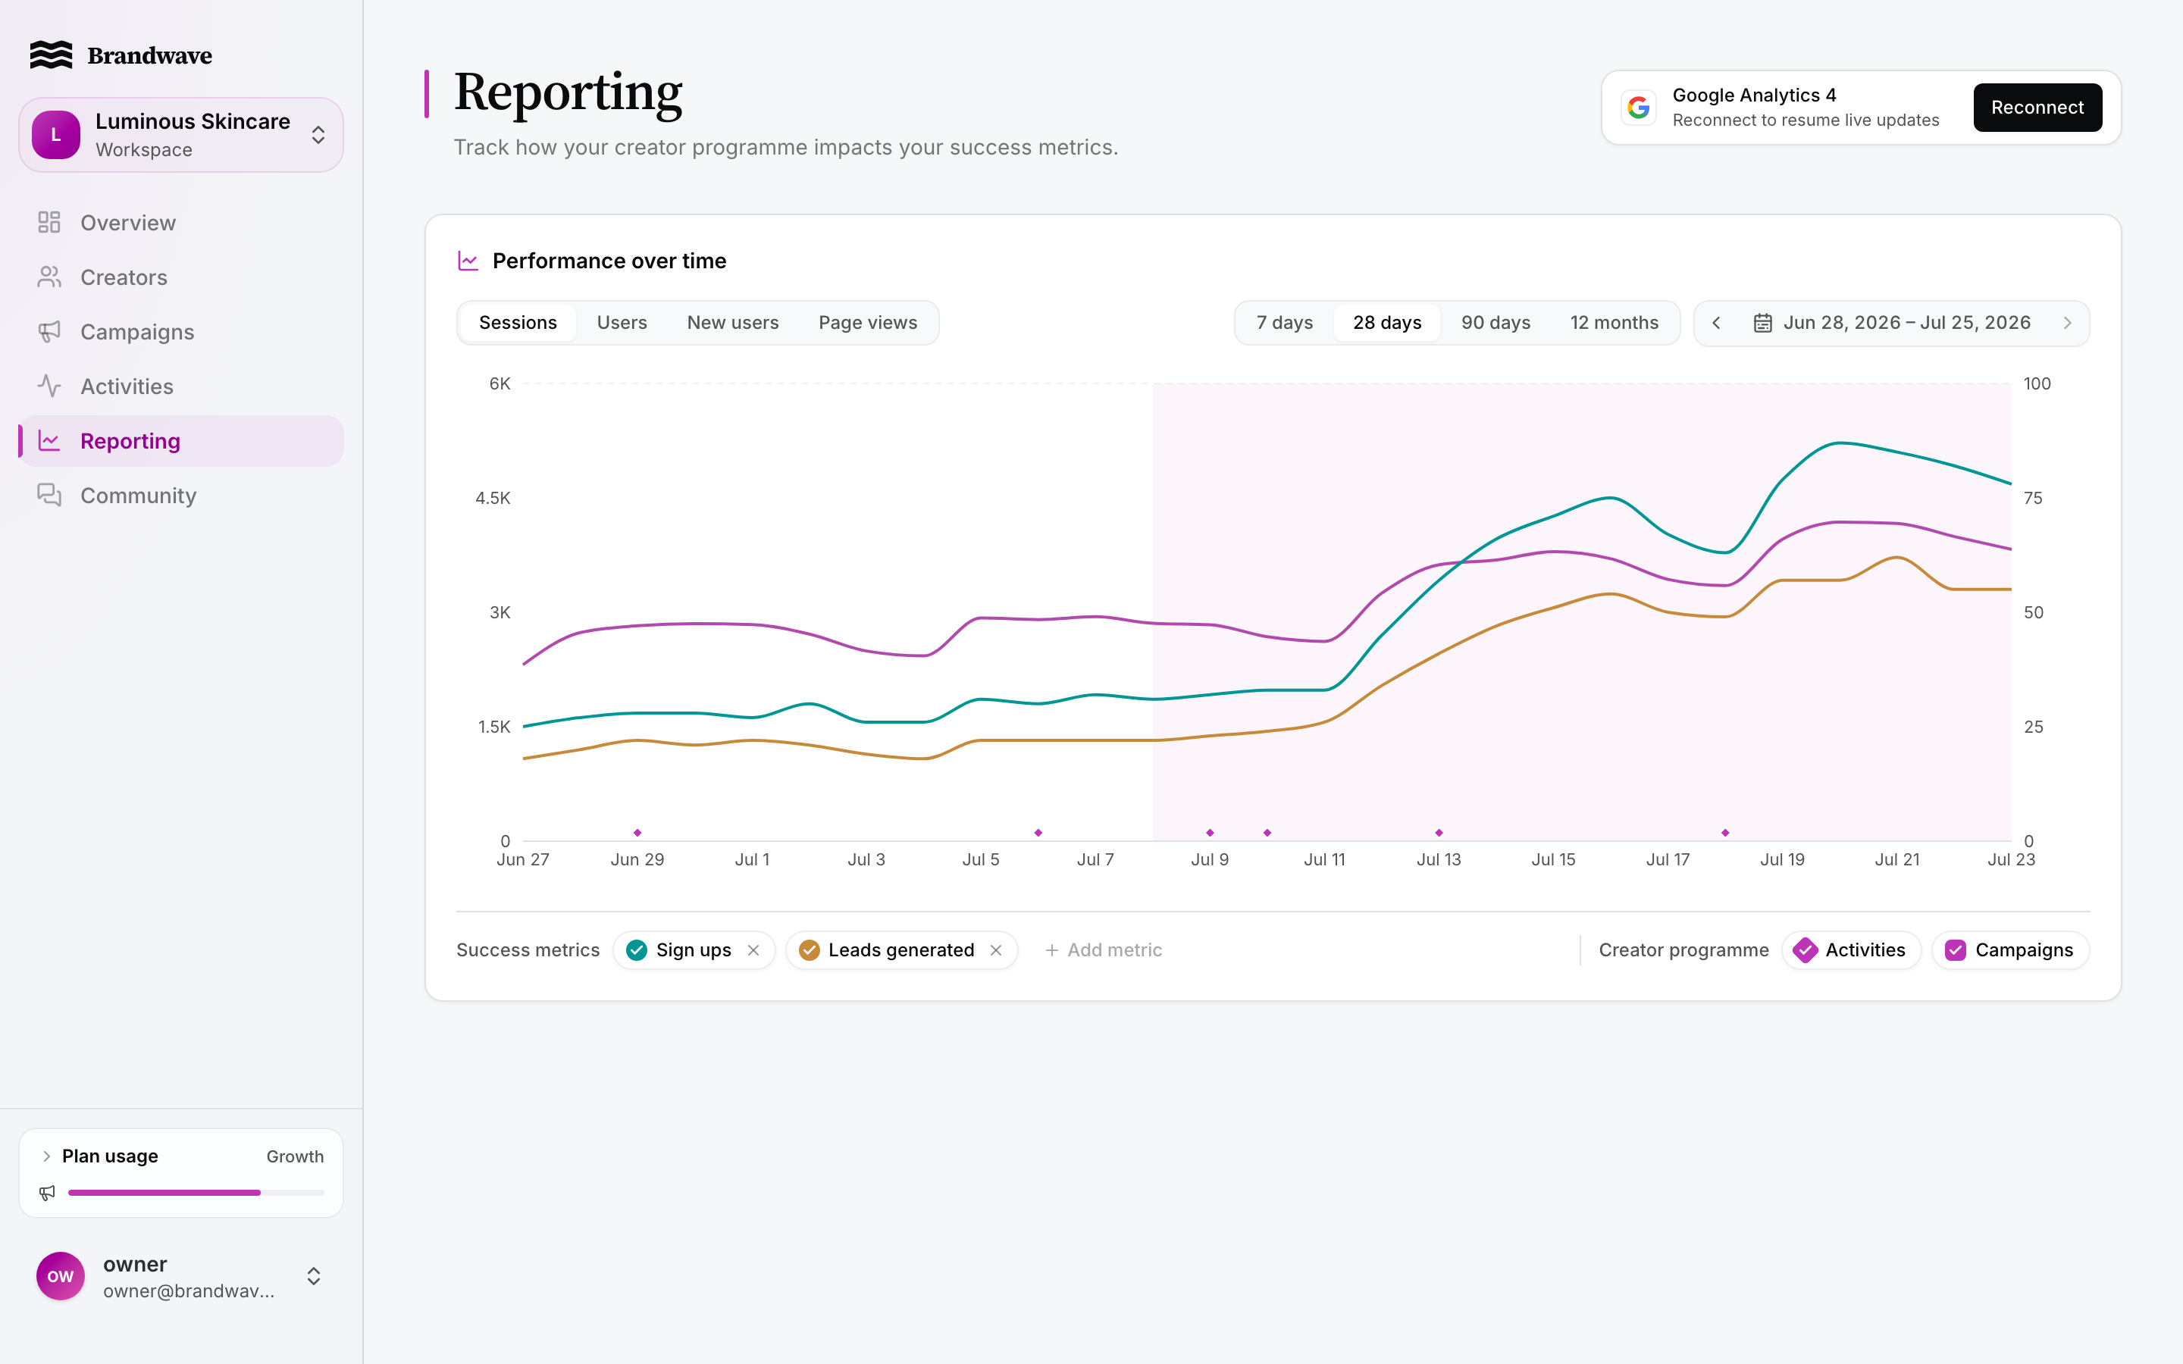Select the 28 days range
The height and width of the screenshot is (1364, 2183).
tap(1386, 323)
